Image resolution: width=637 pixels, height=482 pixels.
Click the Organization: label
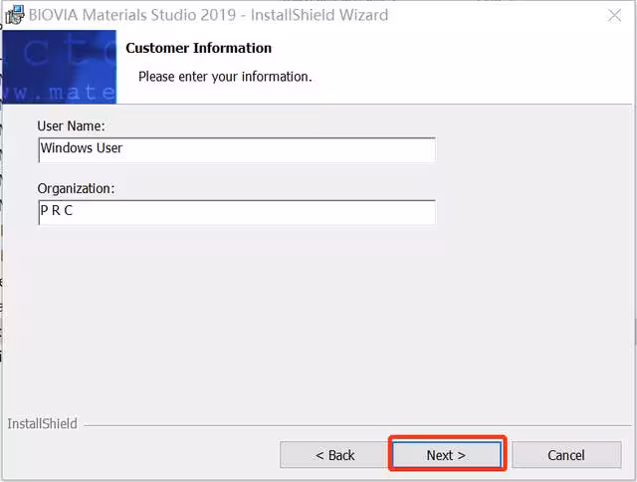click(76, 188)
